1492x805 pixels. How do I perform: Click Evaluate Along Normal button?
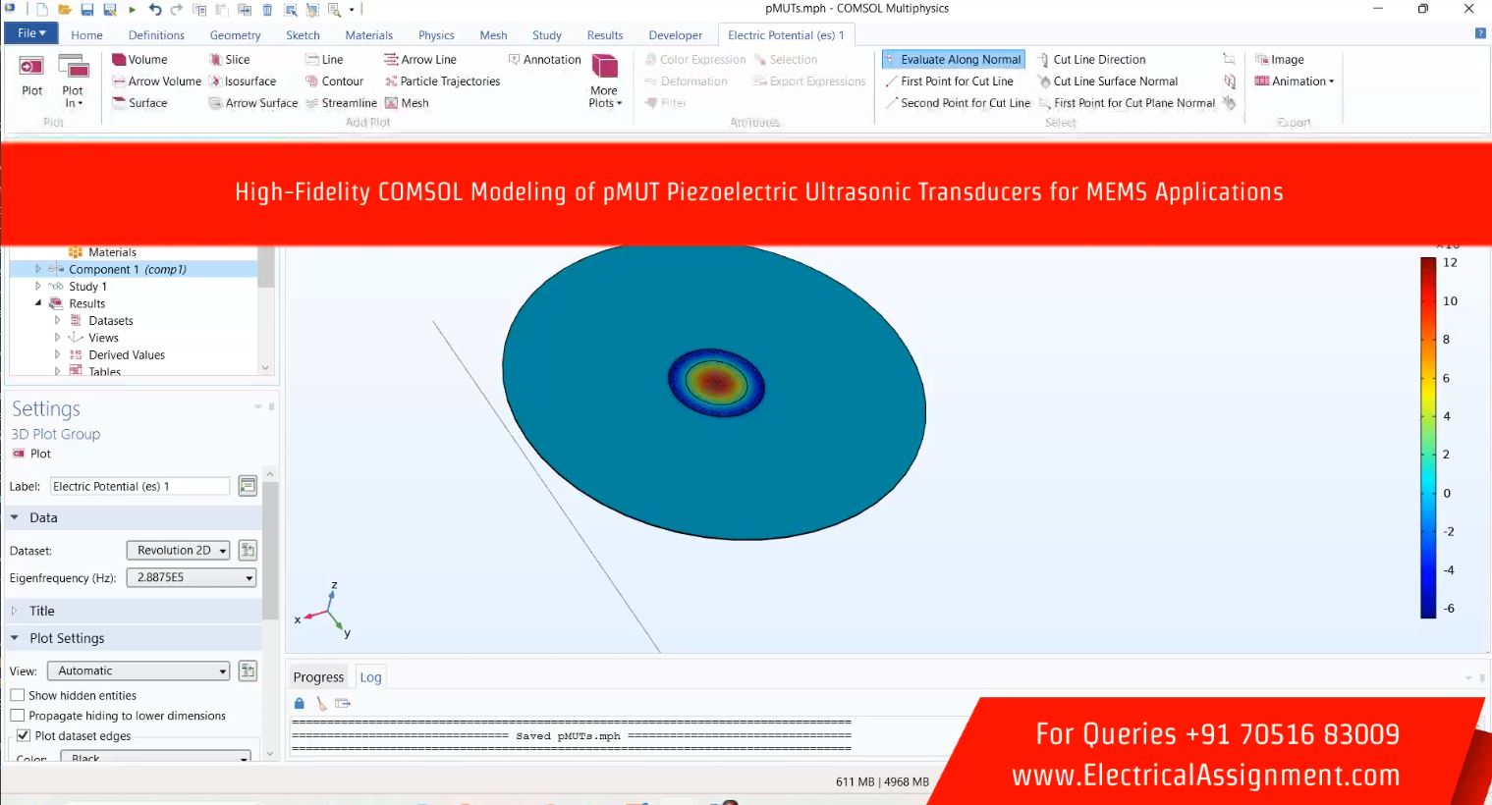pos(953,60)
